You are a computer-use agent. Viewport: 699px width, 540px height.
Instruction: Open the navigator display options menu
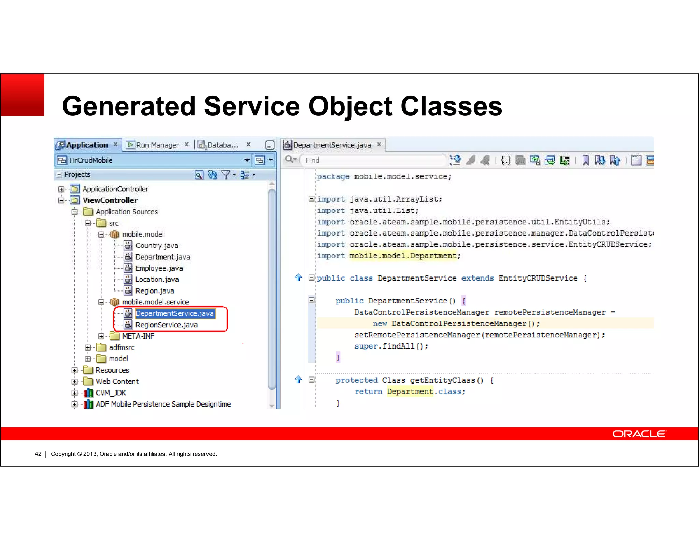coord(248,175)
